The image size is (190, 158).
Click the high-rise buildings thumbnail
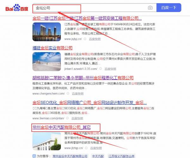pos(47,30)
